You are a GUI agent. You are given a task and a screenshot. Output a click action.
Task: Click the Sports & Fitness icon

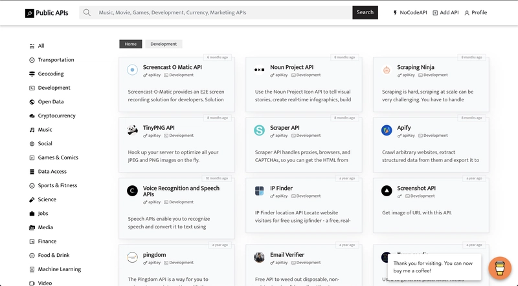32,185
